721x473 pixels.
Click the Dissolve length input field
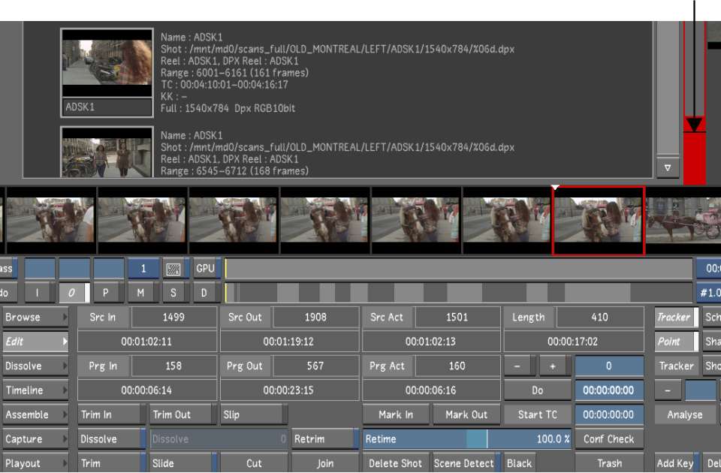pyautogui.click(x=219, y=439)
